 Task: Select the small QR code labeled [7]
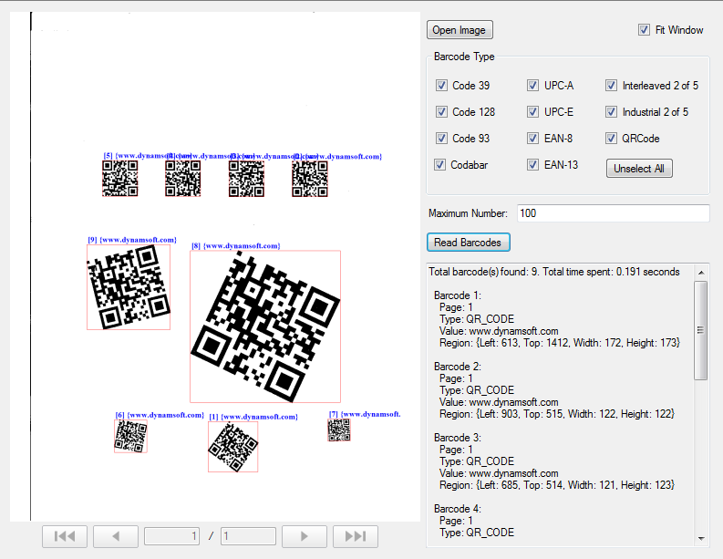339,430
